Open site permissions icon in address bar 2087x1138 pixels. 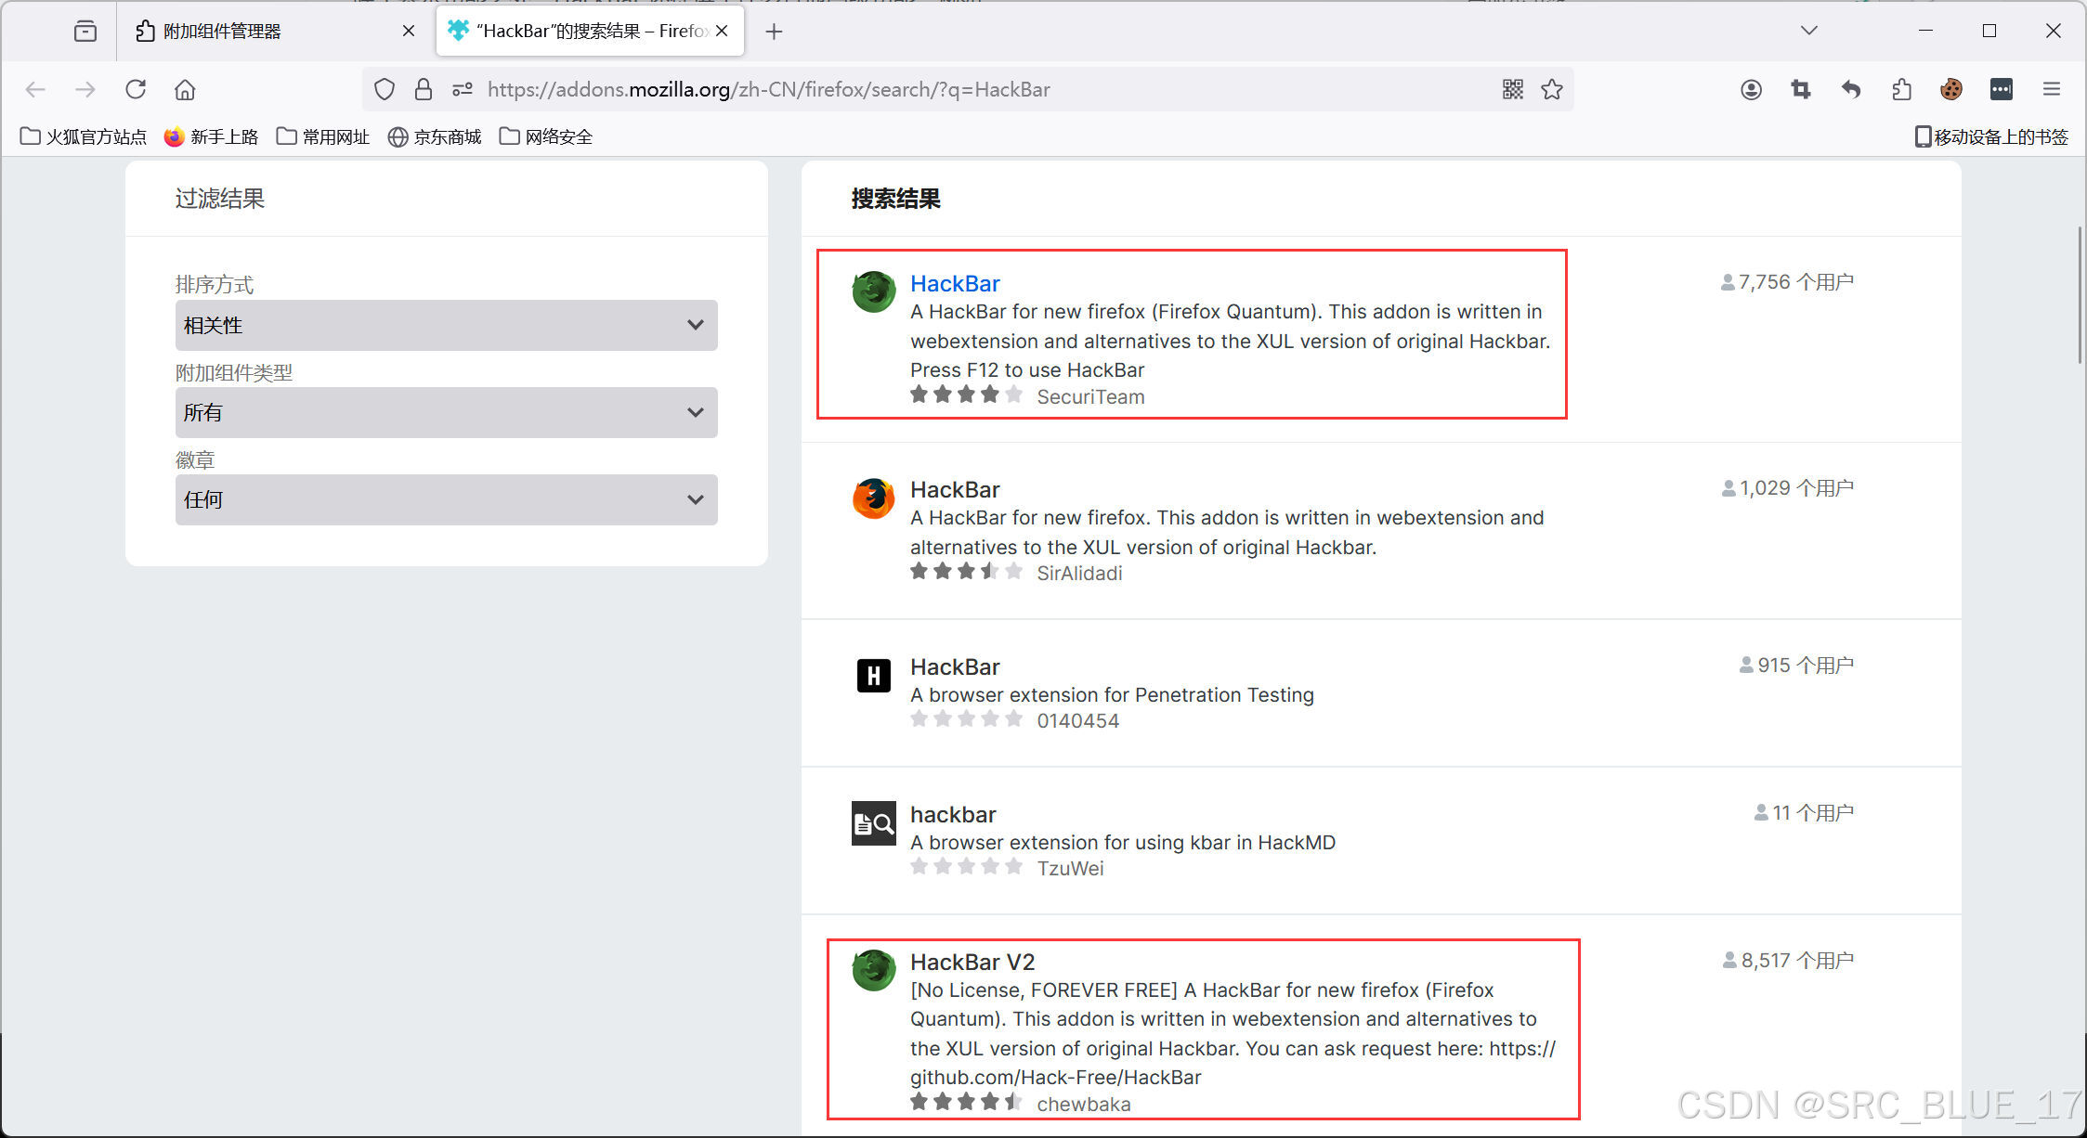tap(463, 89)
